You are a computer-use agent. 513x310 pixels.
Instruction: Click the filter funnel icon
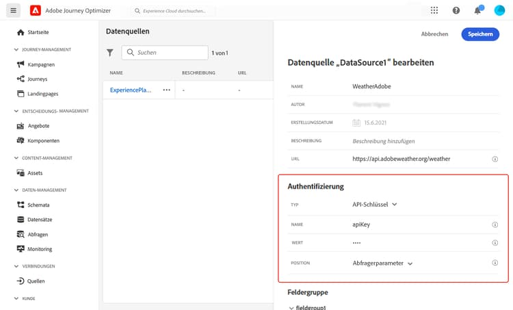[110, 53]
